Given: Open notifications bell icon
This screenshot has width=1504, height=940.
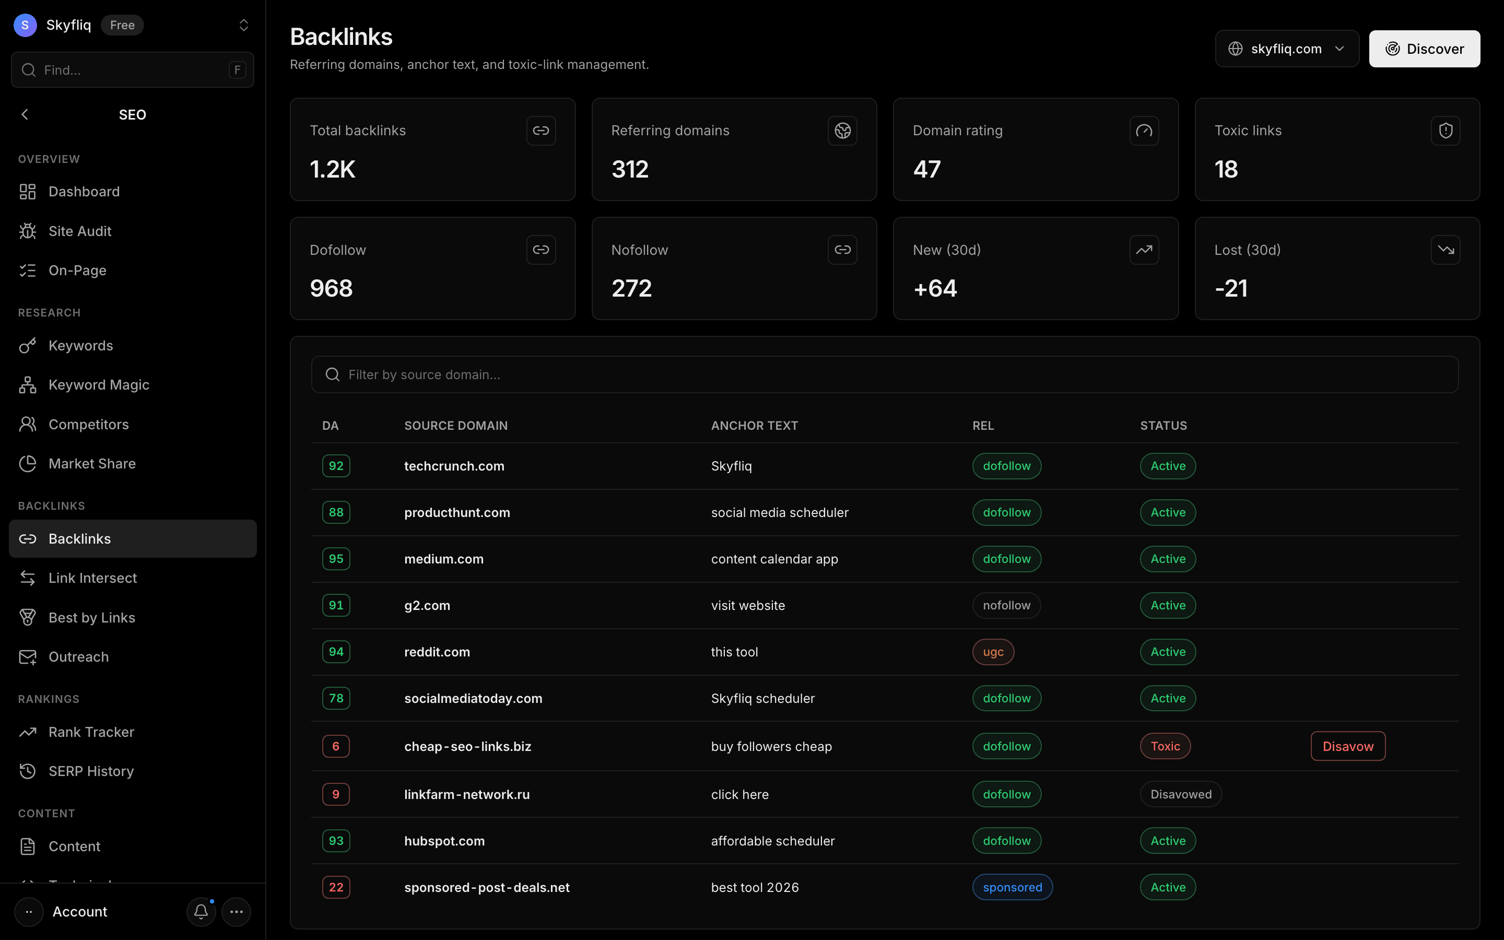Looking at the screenshot, I should 201,912.
